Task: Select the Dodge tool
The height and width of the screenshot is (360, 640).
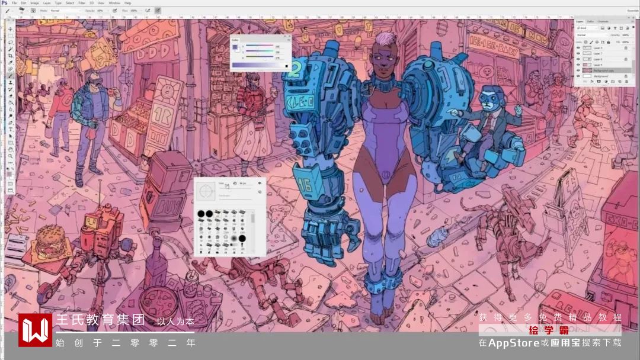Action: tap(10, 116)
